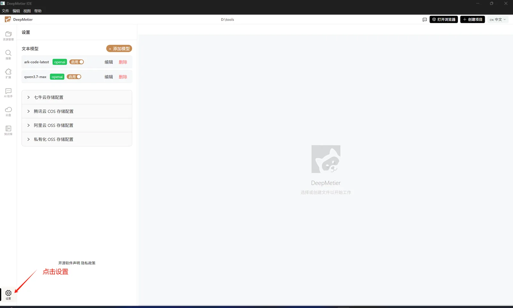Image resolution: width=513 pixels, height=308 pixels.
Task: Click the message icon near 打开浏览器
Action: pyautogui.click(x=425, y=20)
